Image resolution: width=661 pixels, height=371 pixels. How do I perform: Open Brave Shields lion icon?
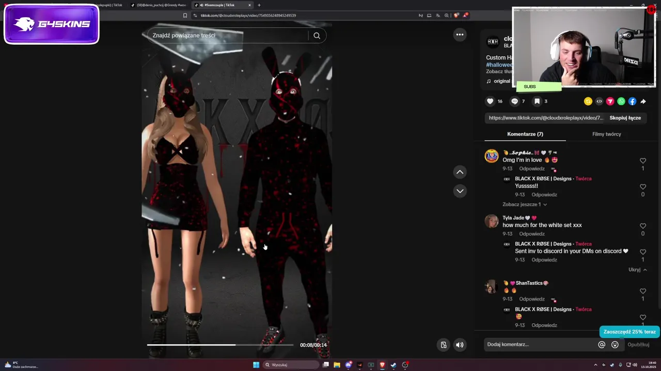point(456,15)
